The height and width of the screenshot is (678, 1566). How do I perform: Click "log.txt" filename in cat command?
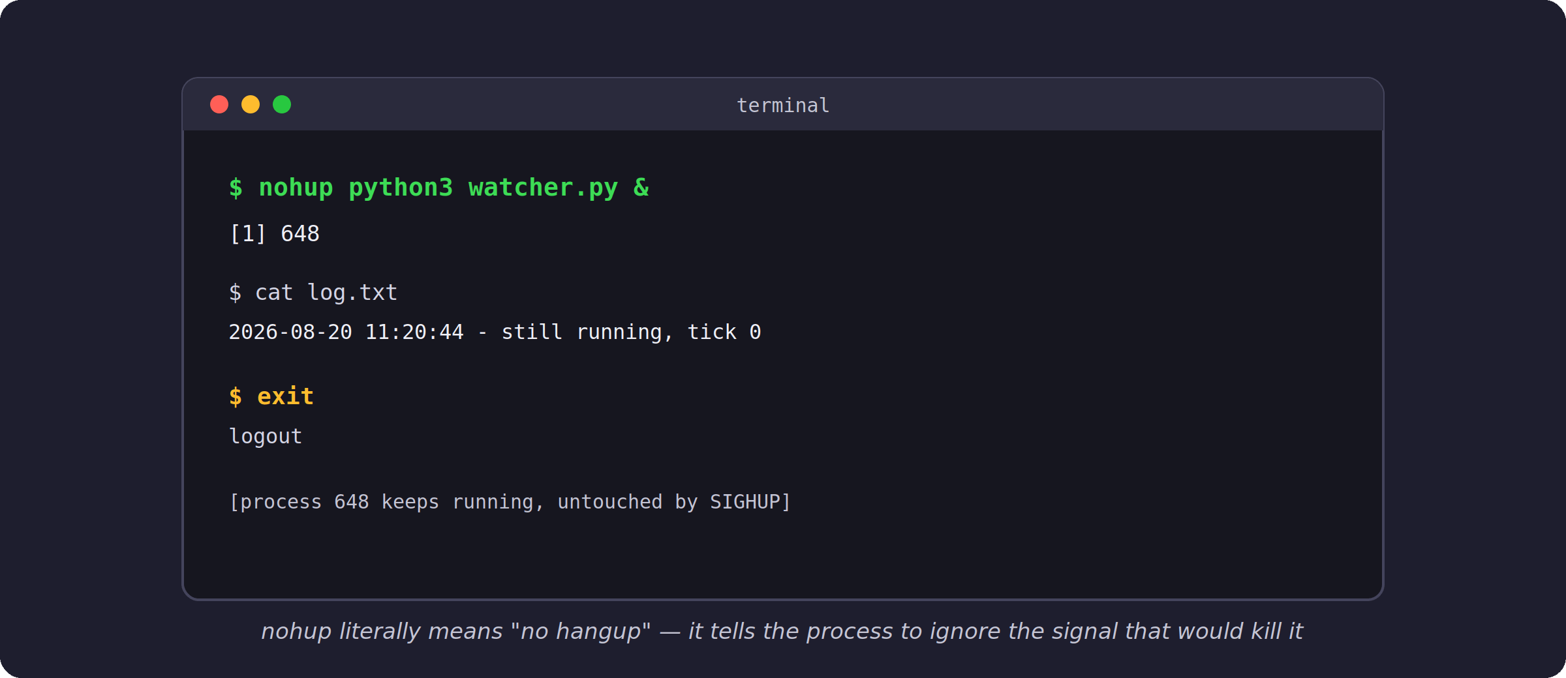tap(352, 293)
